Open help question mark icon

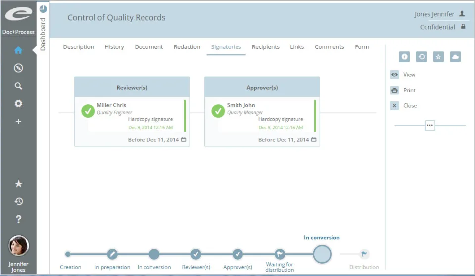point(18,219)
